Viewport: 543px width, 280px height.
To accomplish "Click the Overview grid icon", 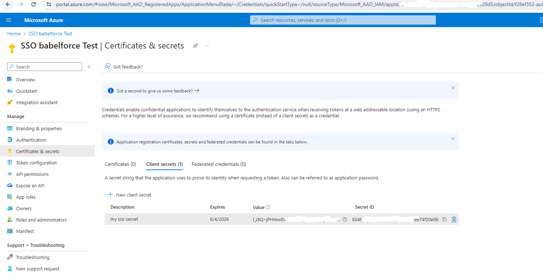I will click(x=10, y=80).
